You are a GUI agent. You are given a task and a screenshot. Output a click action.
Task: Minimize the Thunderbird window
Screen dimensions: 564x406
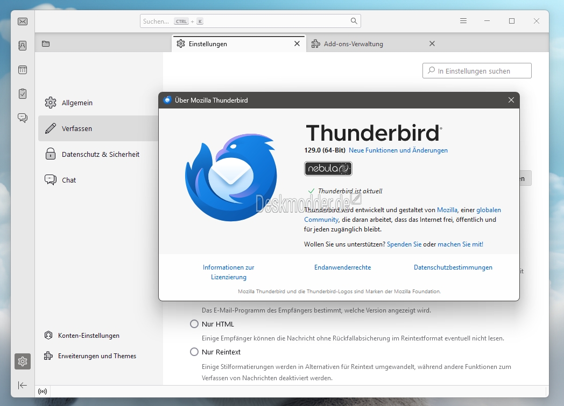coord(487,21)
